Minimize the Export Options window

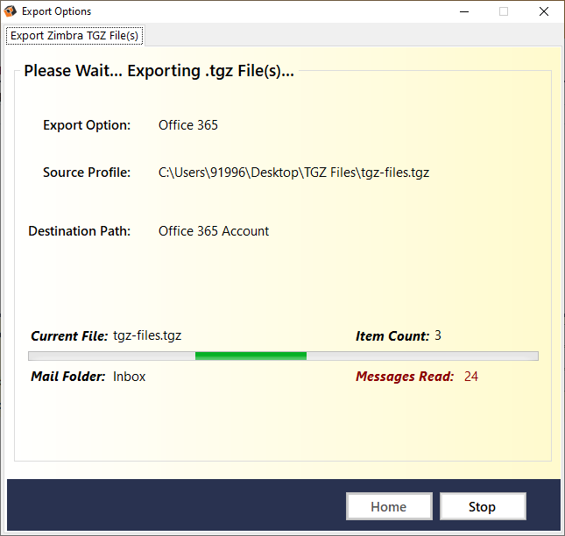tap(463, 11)
